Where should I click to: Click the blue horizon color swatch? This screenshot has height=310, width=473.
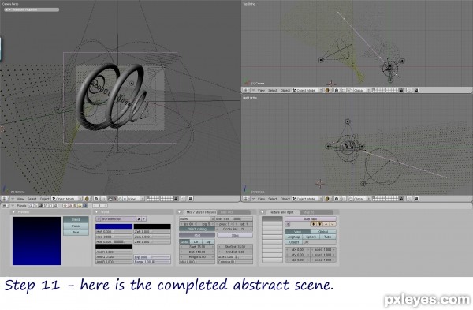coord(114,226)
